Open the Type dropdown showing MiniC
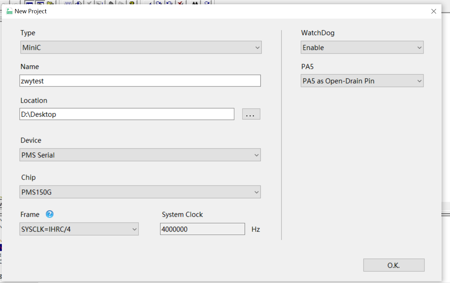 [141, 47]
